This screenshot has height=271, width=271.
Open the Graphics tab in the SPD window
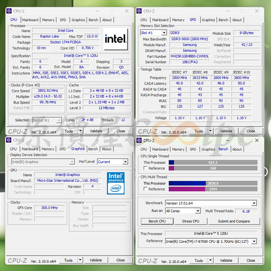[208, 20]
